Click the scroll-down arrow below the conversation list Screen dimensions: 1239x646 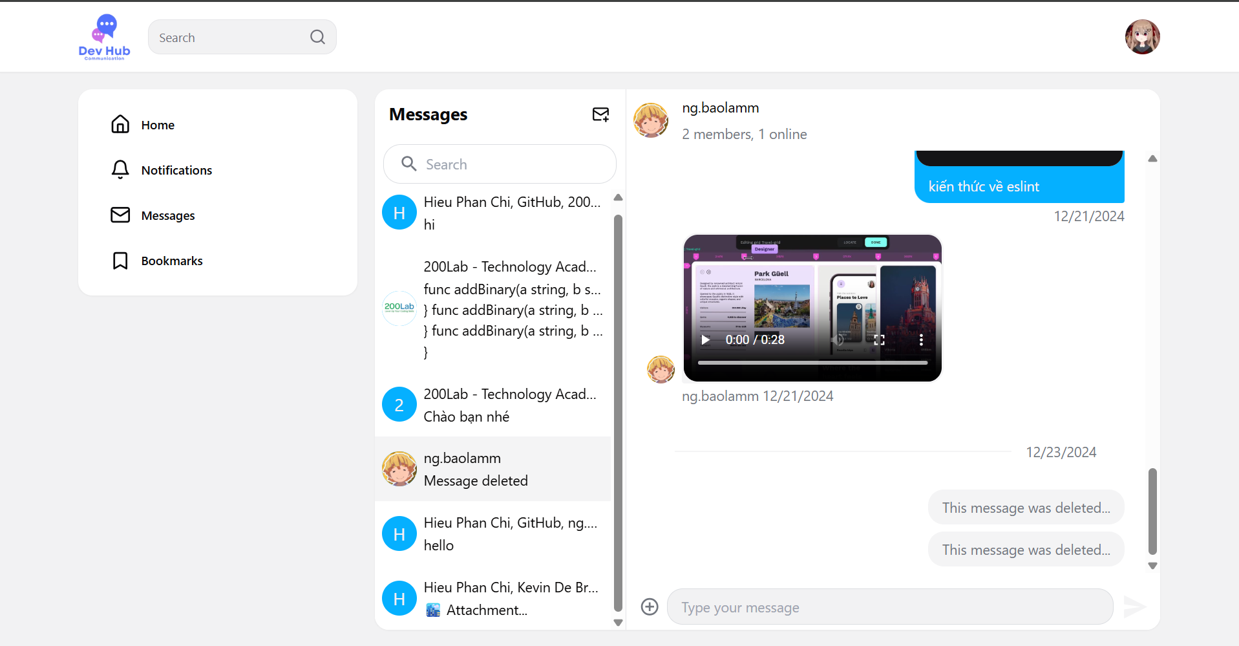click(x=619, y=623)
